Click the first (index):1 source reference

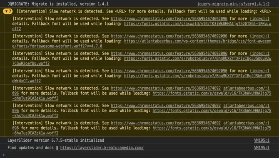259,19
